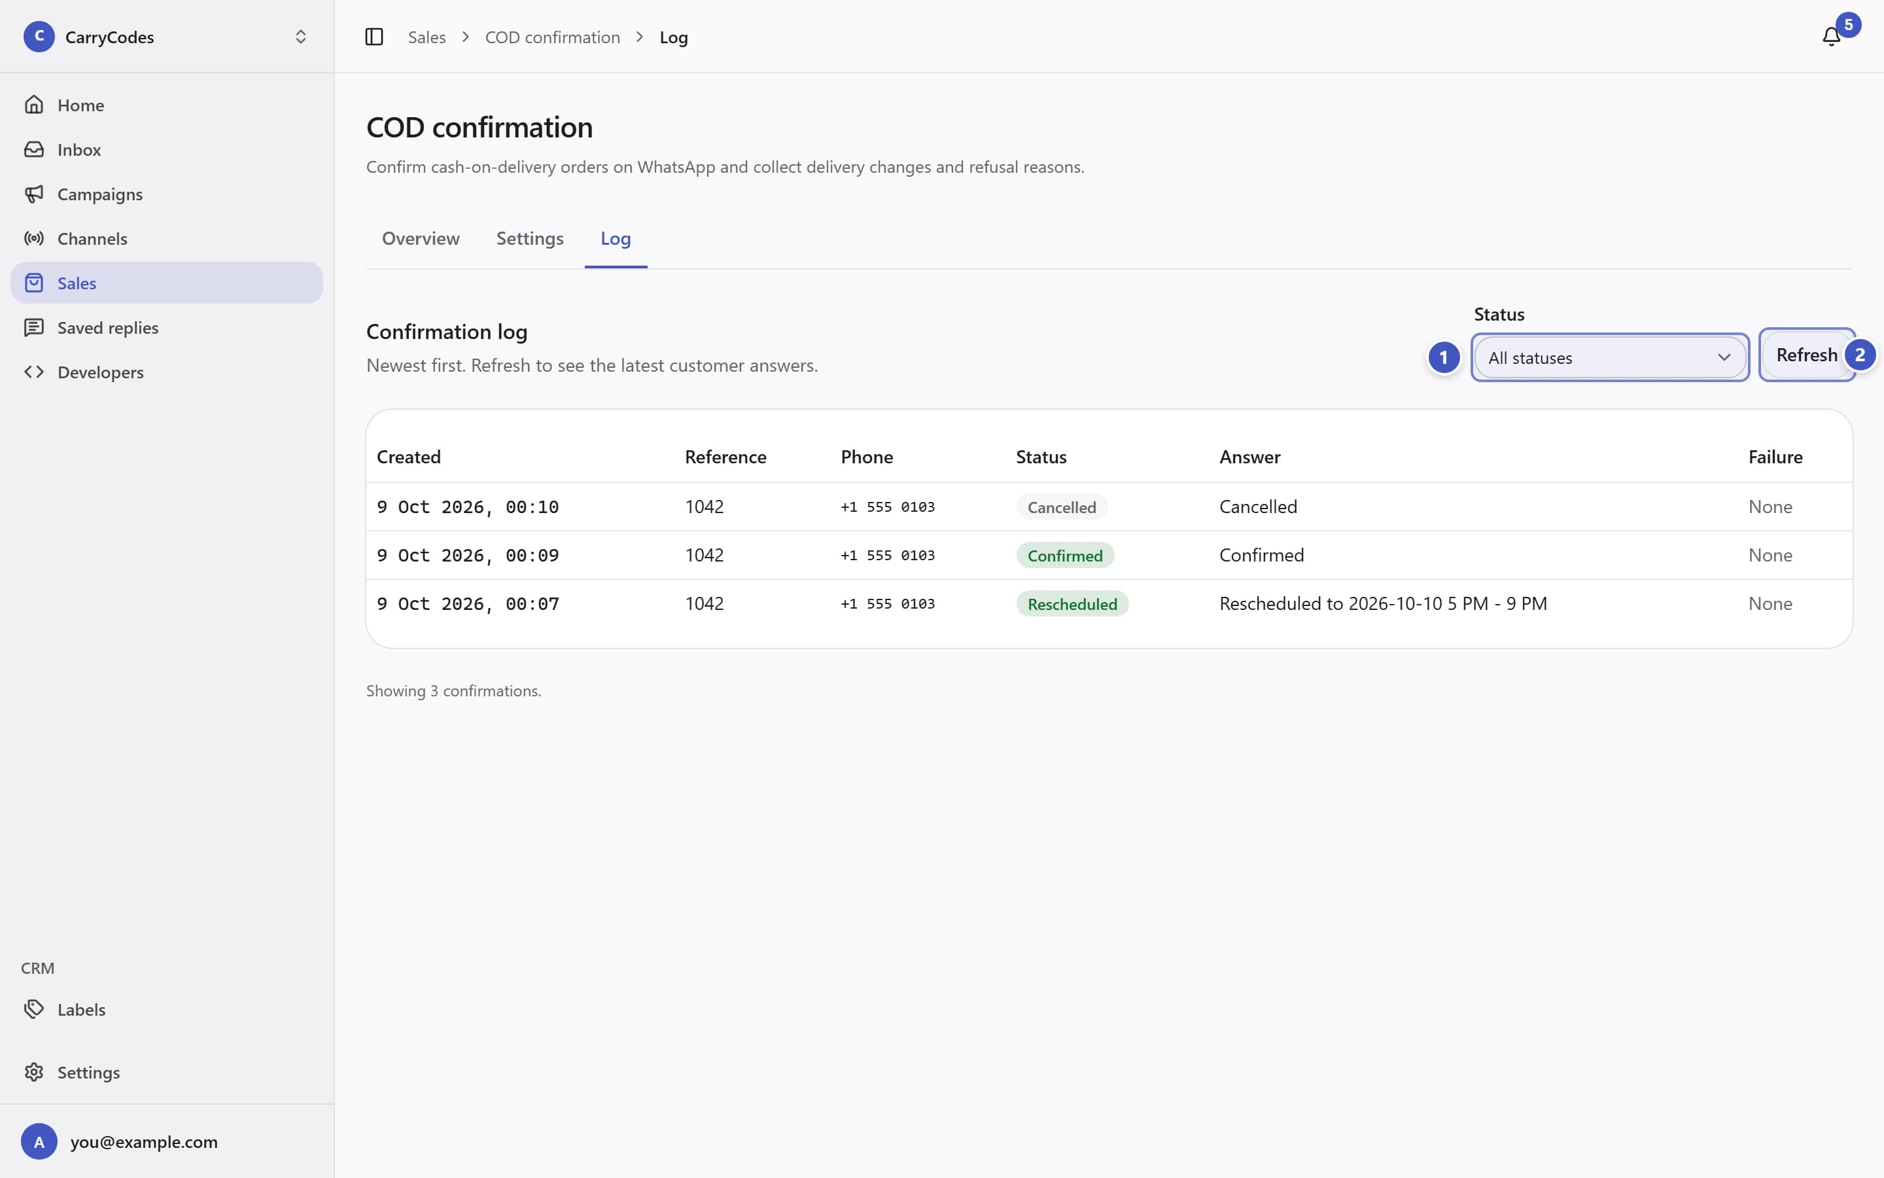Switch to the Settings tab

530,238
